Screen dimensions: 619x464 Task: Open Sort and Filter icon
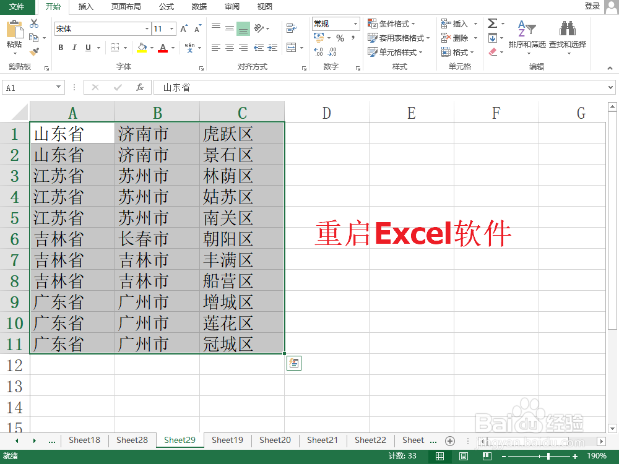[527, 29]
